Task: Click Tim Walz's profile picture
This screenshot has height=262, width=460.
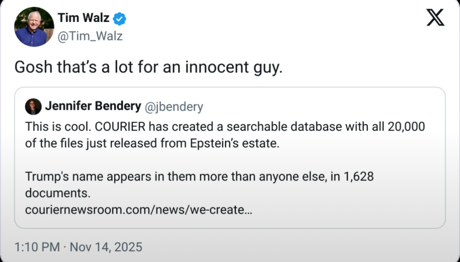Action: point(34,27)
